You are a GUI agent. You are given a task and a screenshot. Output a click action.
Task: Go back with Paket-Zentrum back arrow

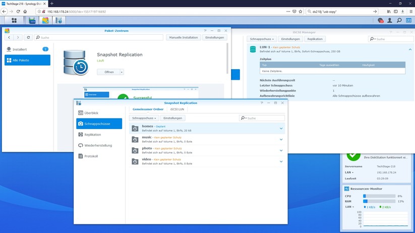(x=9, y=37)
